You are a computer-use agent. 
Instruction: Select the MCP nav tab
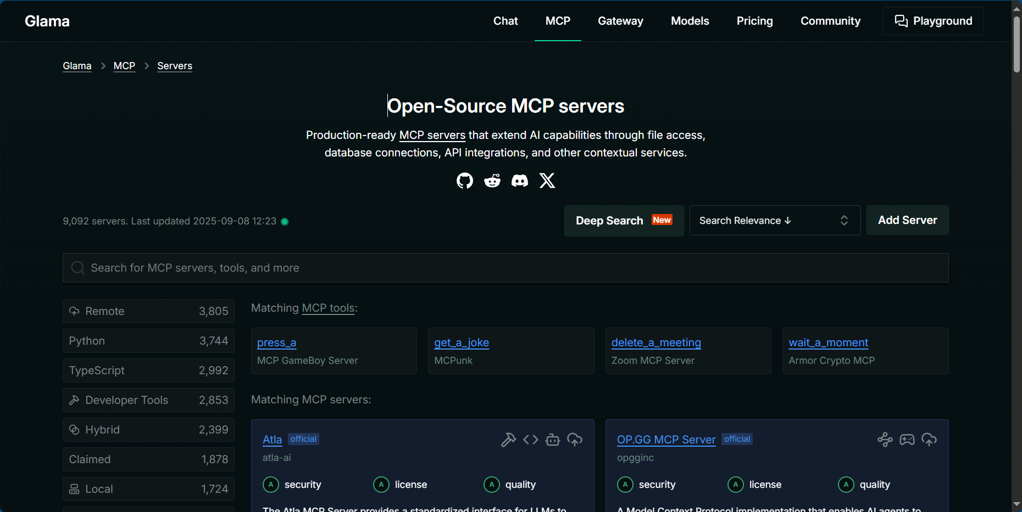(558, 21)
